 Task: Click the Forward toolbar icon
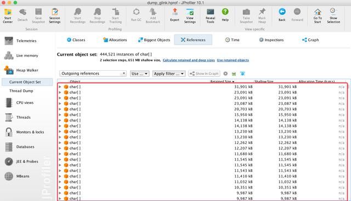tap(297, 15)
